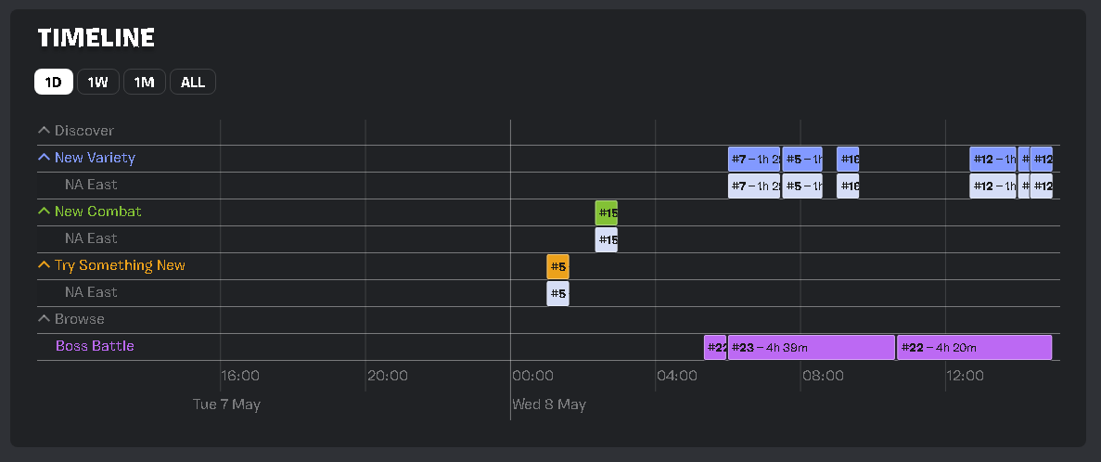1101x462 pixels.
Task: Select NA East under New Variety
Action: click(x=91, y=185)
